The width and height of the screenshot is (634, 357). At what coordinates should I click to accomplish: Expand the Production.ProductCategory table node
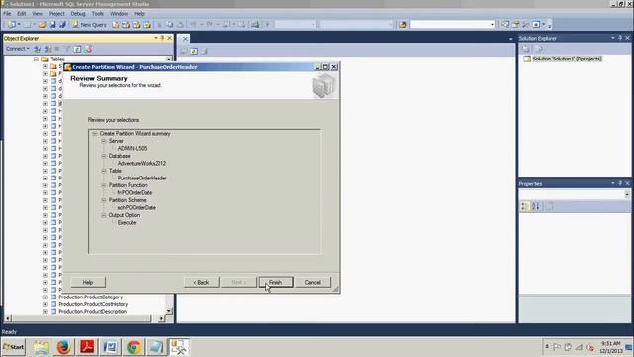coord(45,297)
